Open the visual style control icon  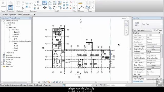coord(46,82)
